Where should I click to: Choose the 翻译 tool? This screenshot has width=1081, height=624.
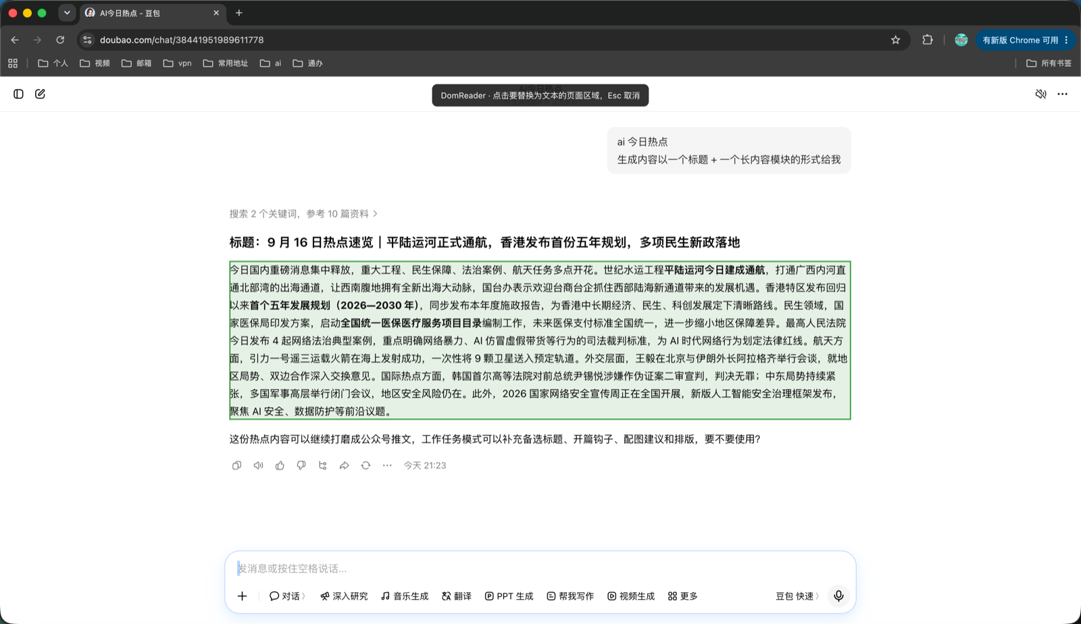tap(457, 596)
